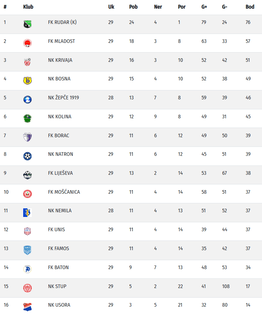Open the FK BATON club link
This screenshot has width=262, height=317.
(x=58, y=267)
